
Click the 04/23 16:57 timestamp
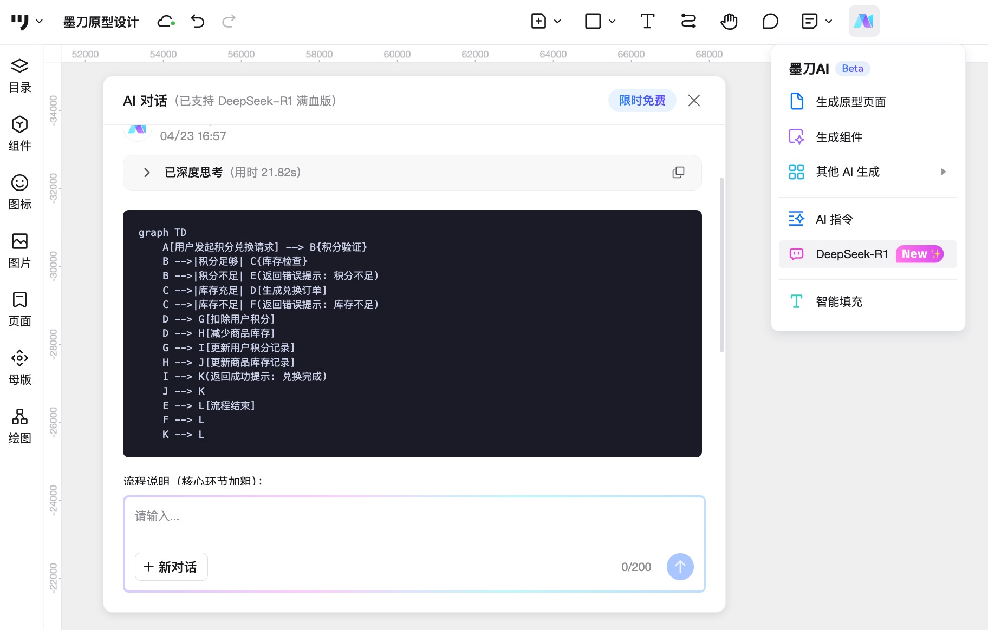point(193,136)
